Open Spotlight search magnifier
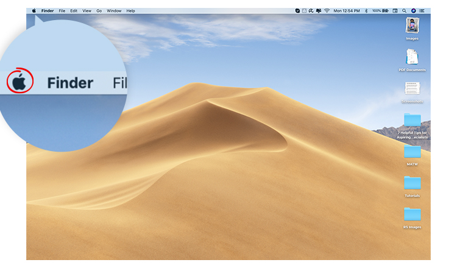 pos(404,11)
